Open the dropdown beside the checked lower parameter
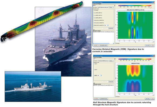The image size is (157, 107). coord(100,75)
